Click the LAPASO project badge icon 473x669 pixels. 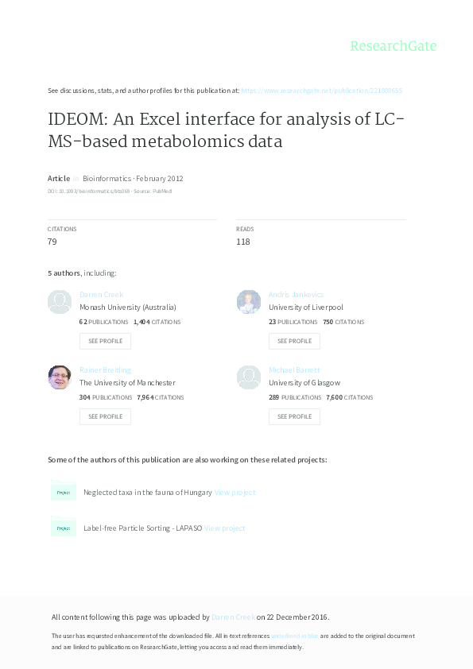[64, 527]
